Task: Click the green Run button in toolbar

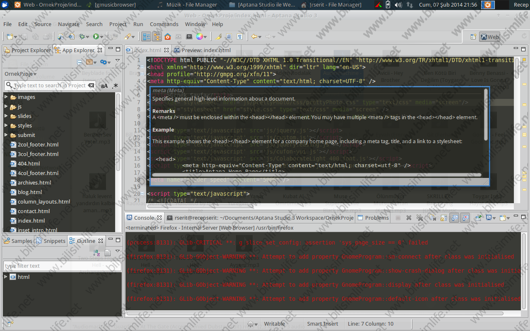Action: [x=96, y=36]
